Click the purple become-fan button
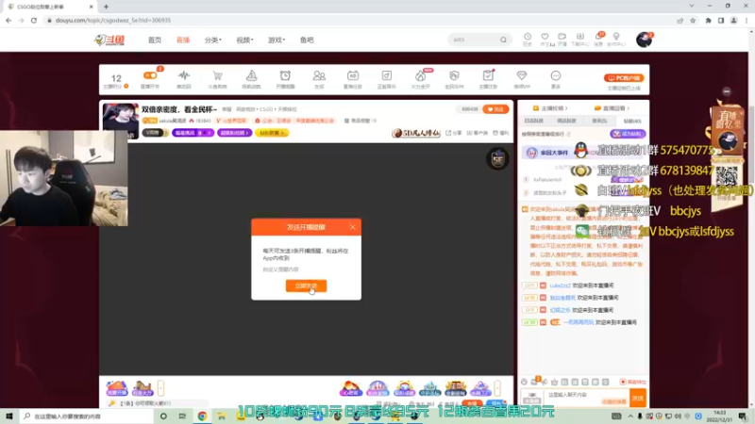755x424 pixels. tap(628, 134)
